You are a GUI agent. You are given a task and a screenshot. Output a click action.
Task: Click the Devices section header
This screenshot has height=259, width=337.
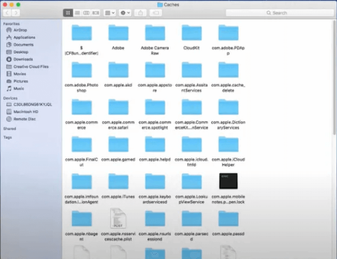click(x=10, y=99)
